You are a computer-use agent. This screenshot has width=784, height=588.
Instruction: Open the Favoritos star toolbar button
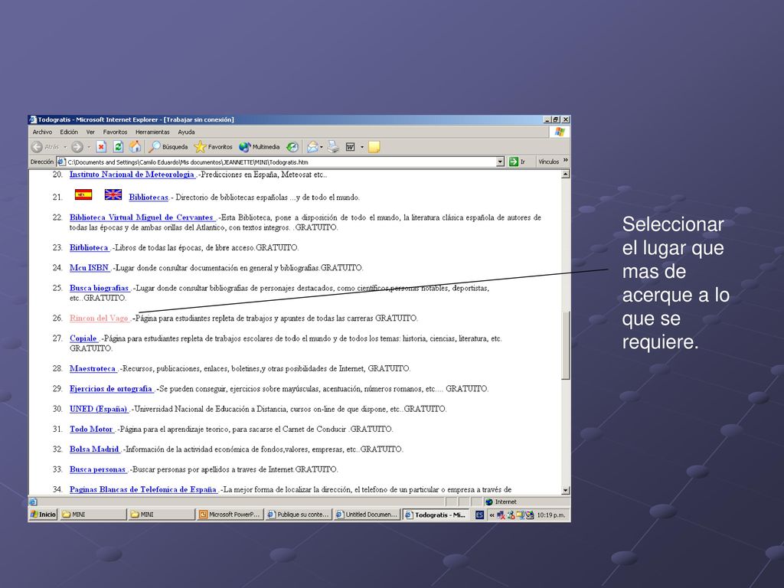tap(214, 147)
